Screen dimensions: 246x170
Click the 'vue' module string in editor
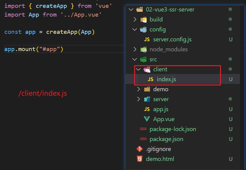point(104,6)
